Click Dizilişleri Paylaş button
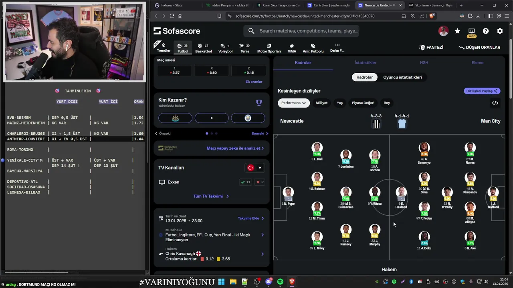This screenshot has width=513, height=288. coord(482,91)
